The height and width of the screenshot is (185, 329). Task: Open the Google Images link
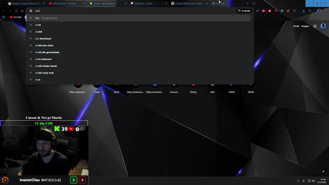pyautogui.click(x=305, y=26)
